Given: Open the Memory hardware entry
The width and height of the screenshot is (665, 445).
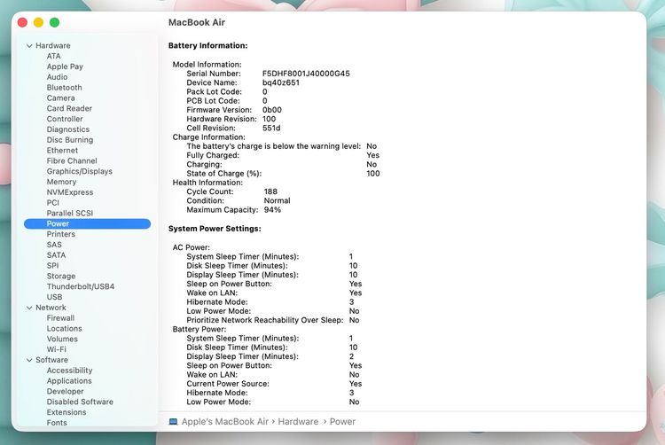Looking at the screenshot, I should (x=61, y=182).
